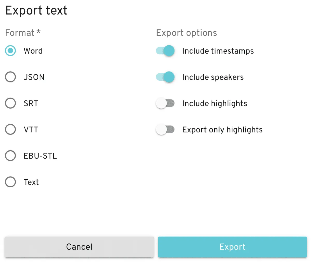The height and width of the screenshot is (262, 311).
Task: Click the "Format *" section heading
Action: pos(23,33)
